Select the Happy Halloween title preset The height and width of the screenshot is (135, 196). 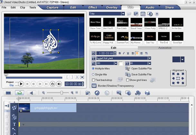(109, 38)
